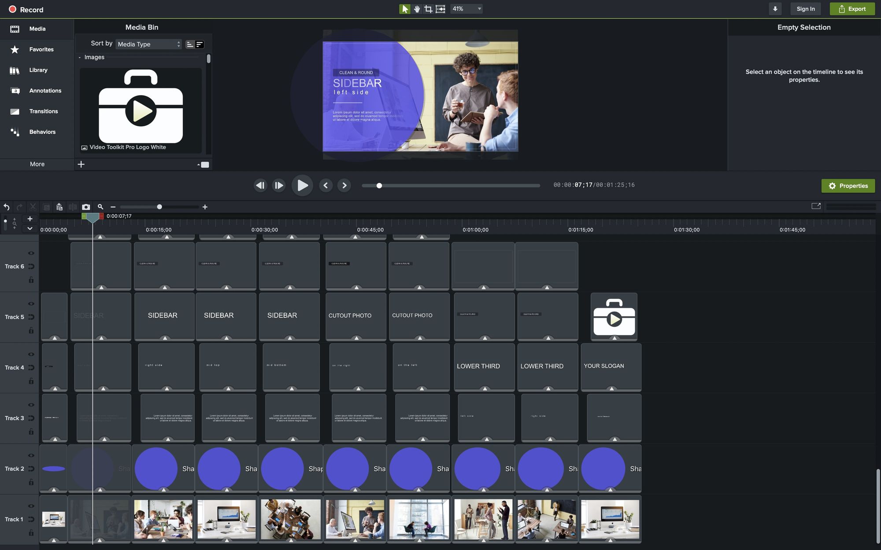Click the descending sort order icon
This screenshot has height=550, width=881.
click(200, 44)
